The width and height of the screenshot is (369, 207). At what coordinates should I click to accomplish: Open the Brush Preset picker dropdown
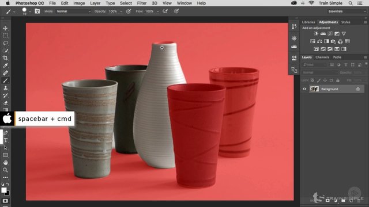point(30,11)
